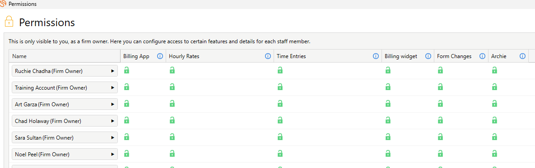Viewport: 535px width, 168px height.
Task: Sort by the Name column header
Action: [65, 56]
